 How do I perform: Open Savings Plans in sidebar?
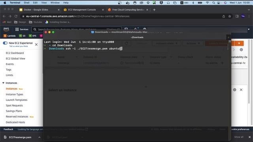click(x=14, y=111)
